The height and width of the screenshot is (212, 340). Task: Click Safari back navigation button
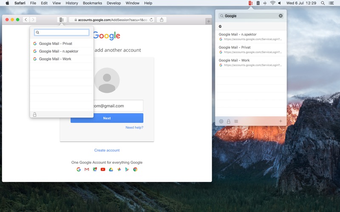[x=26, y=20]
